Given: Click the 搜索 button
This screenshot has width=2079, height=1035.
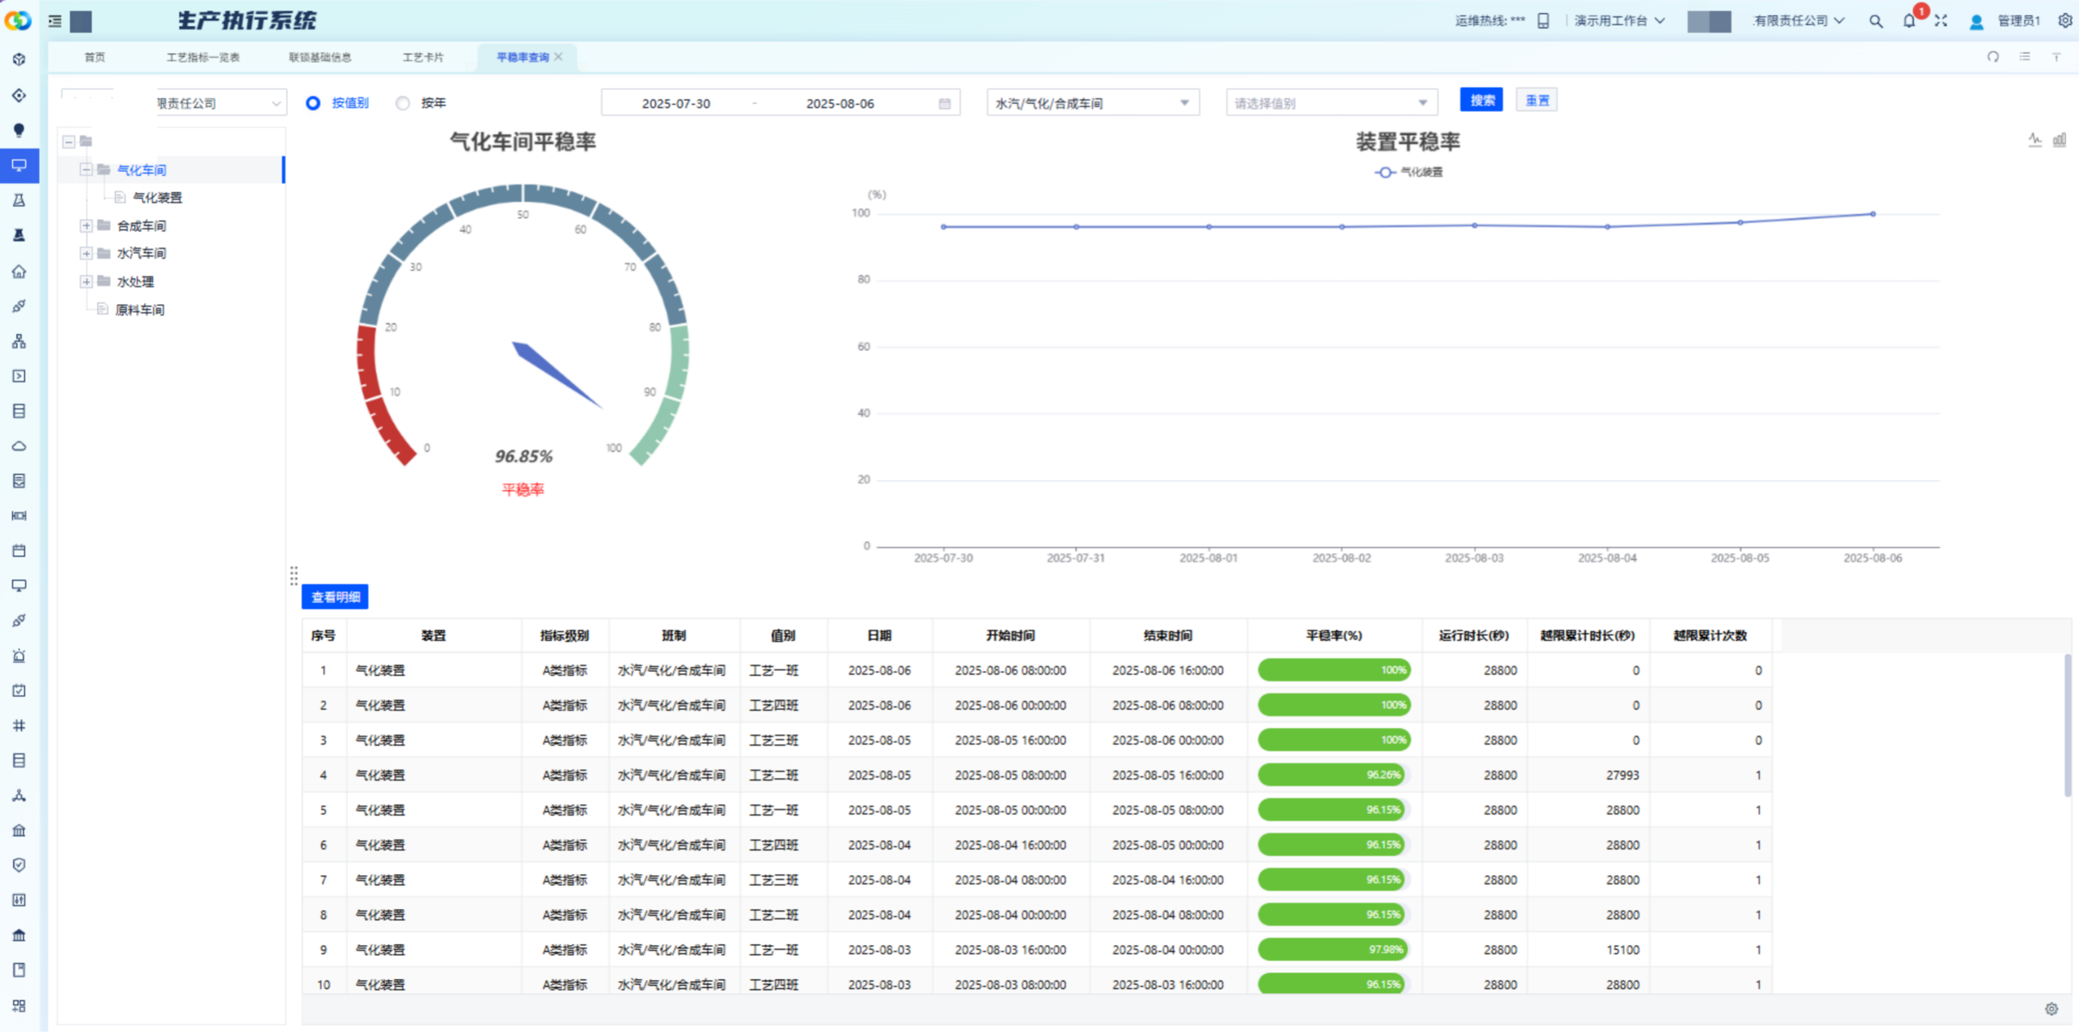Looking at the screenshot, I should [x=1481, y=101].
